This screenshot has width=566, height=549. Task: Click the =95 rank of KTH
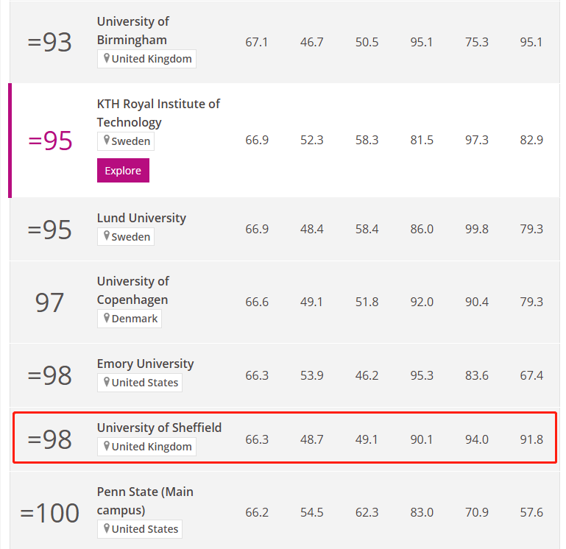pyautogui.click(x=50, y=141)
